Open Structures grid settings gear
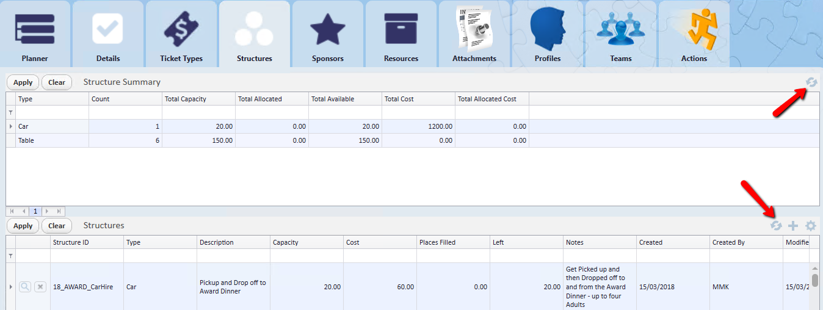Screen dimensions: 823x310 click(810, 226)
